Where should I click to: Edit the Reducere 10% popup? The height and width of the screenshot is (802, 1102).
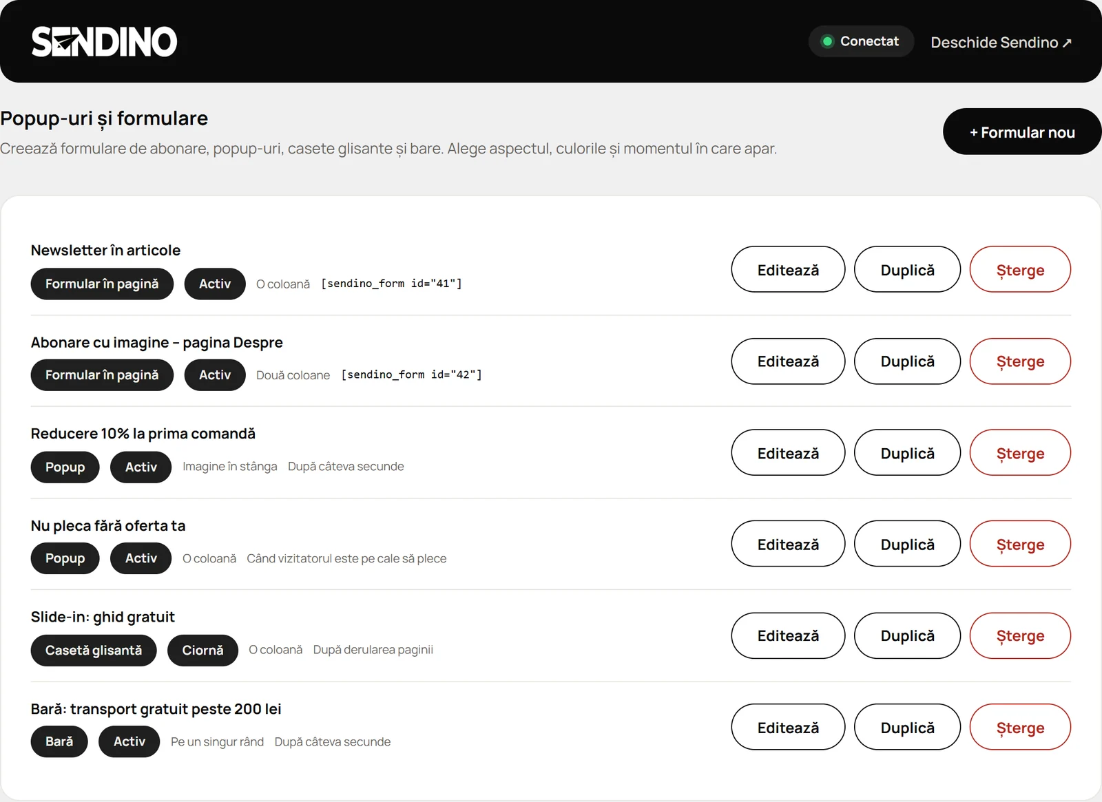788,452
